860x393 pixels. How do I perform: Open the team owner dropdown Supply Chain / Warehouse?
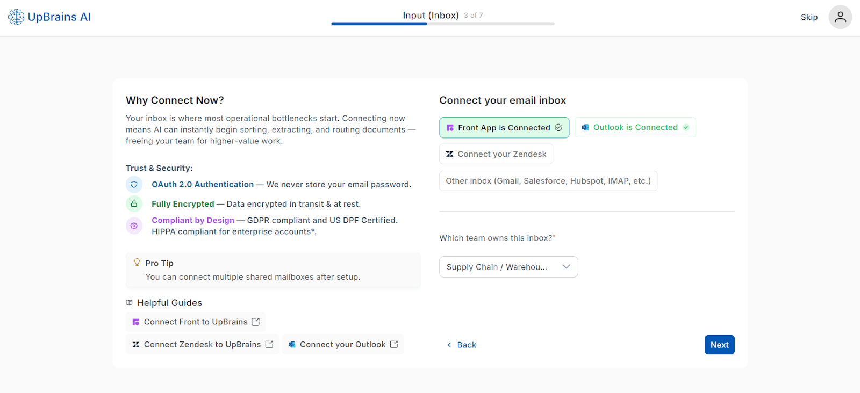tap(508, 267)
